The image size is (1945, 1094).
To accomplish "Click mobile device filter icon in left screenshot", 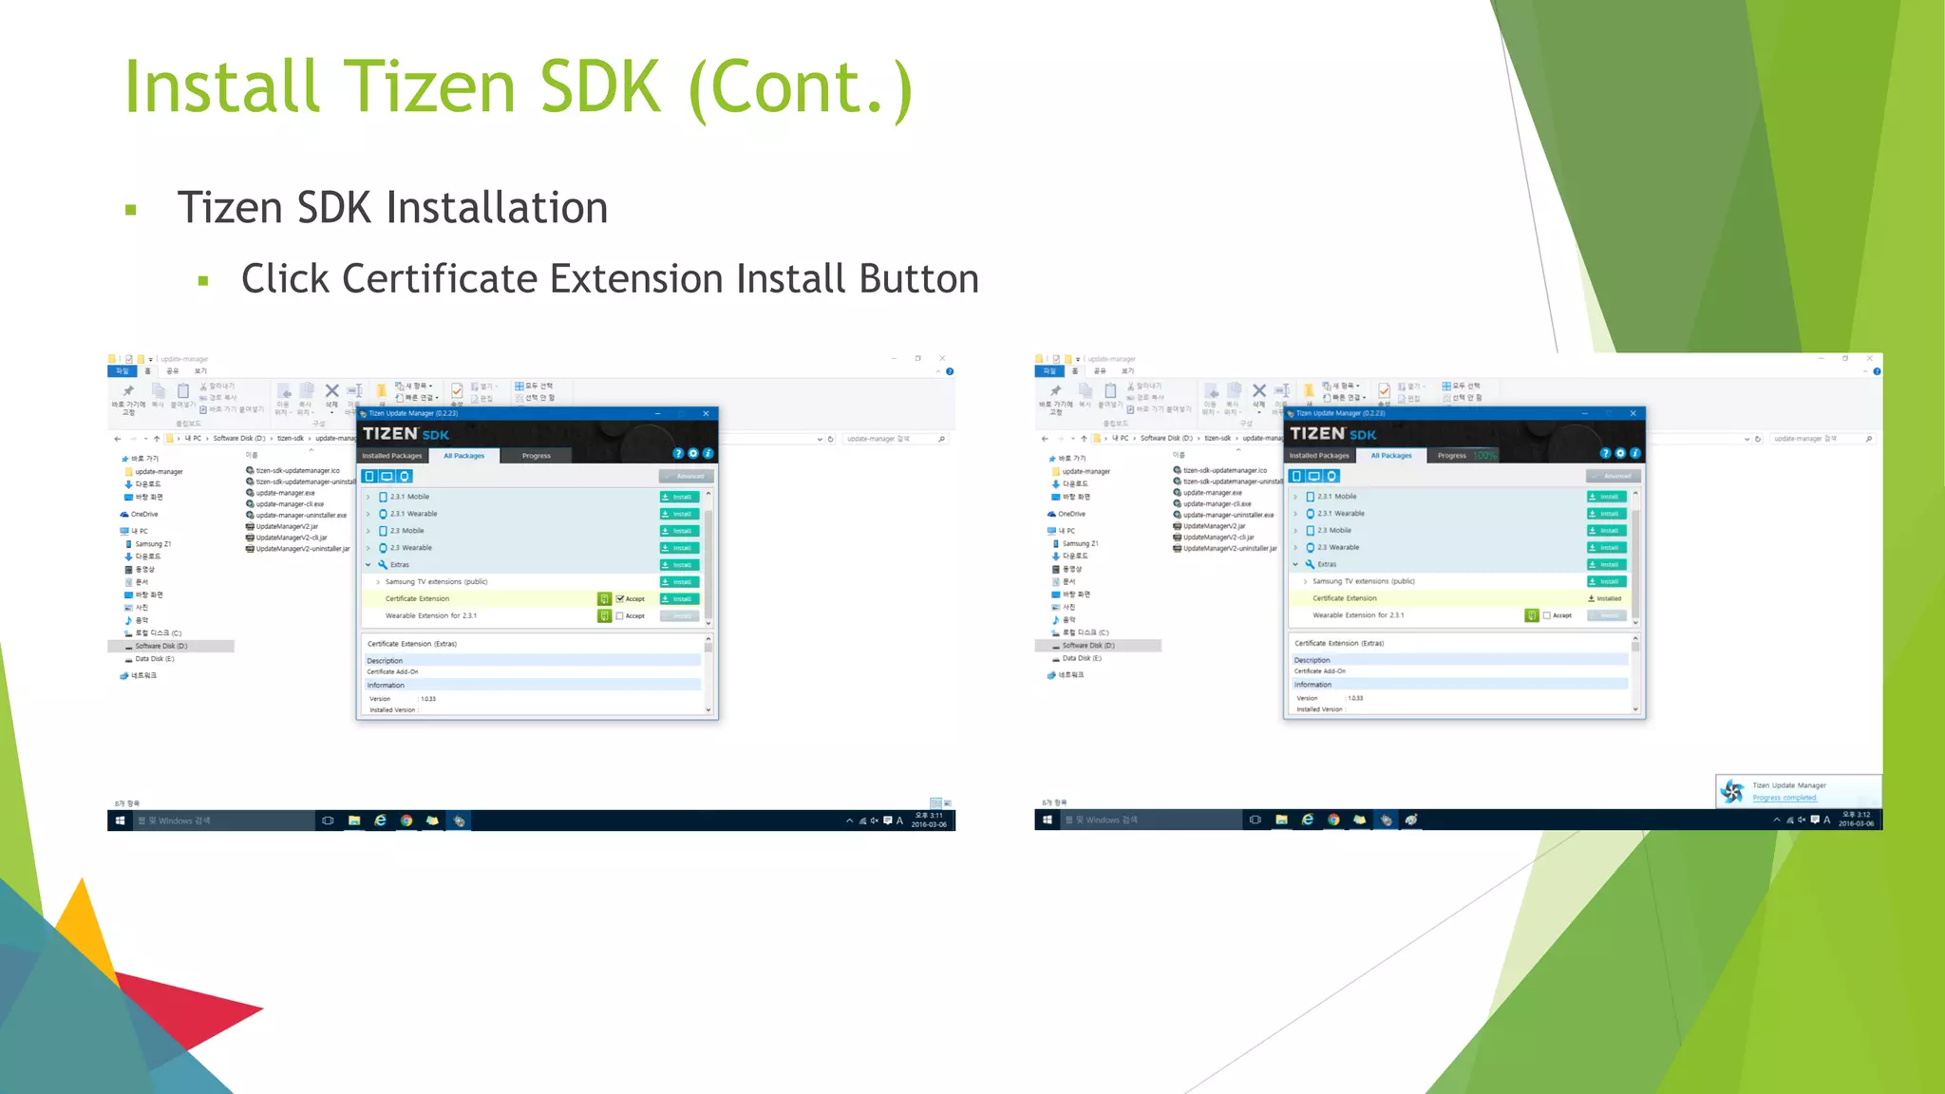I will [369, 476].
